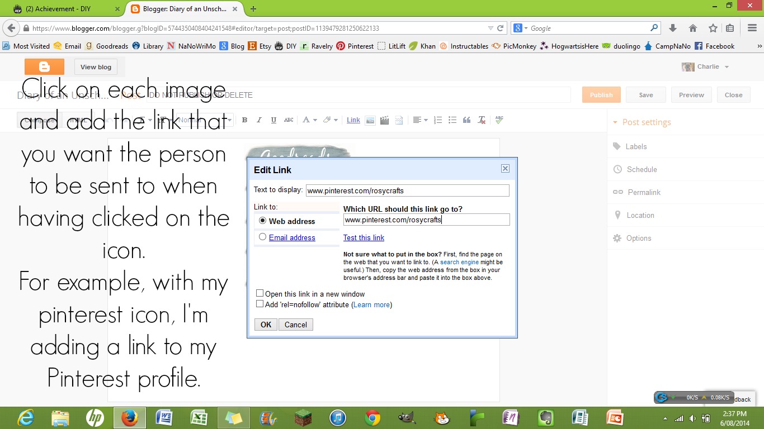Reload the page using the browser refresh icon
This screenshot has width=764, height=429.
(501, 28)
